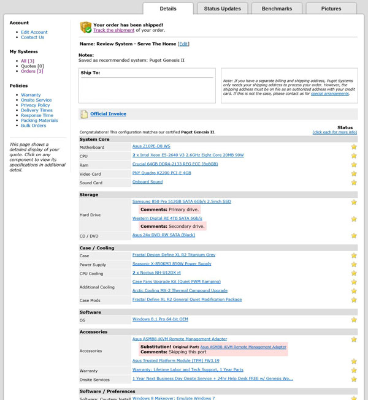Open the Bulk Orders link

click(x=34, y=126)
